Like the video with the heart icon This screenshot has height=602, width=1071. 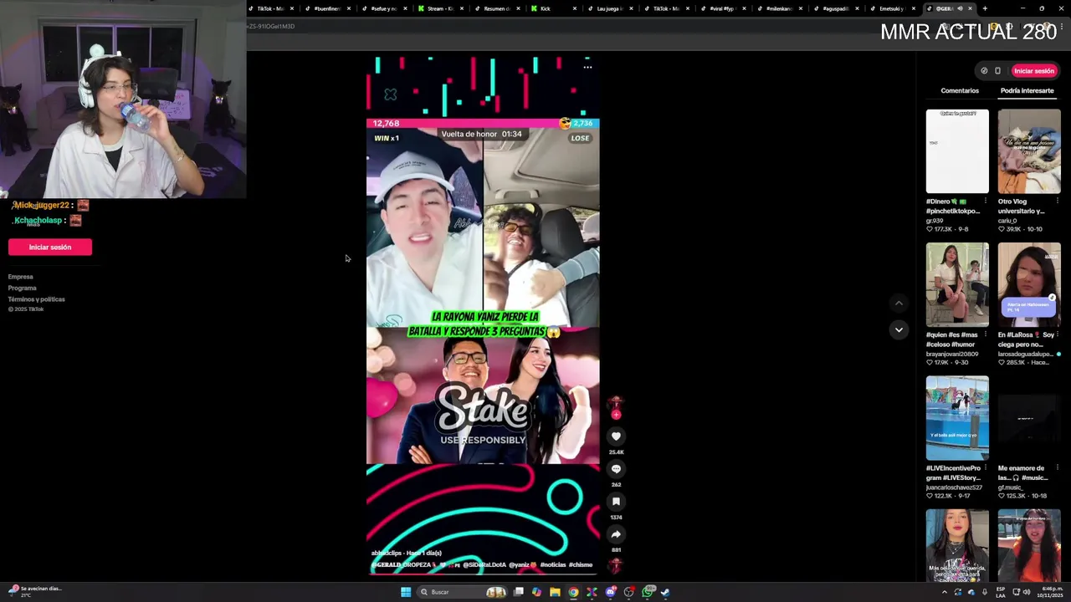pyautogui.click(x=616, y=436)
